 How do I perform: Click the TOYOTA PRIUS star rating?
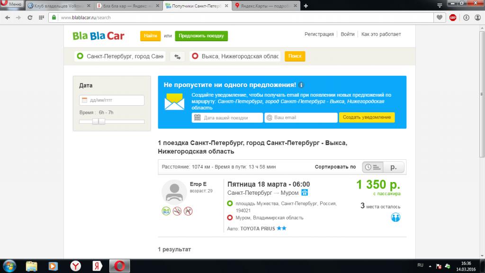(281, 228)
